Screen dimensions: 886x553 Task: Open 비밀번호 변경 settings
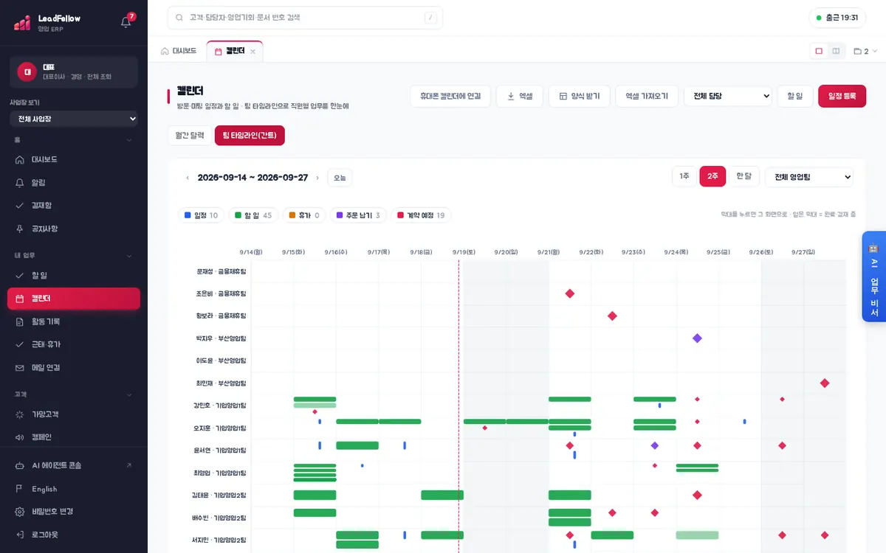tap(74, 512)
